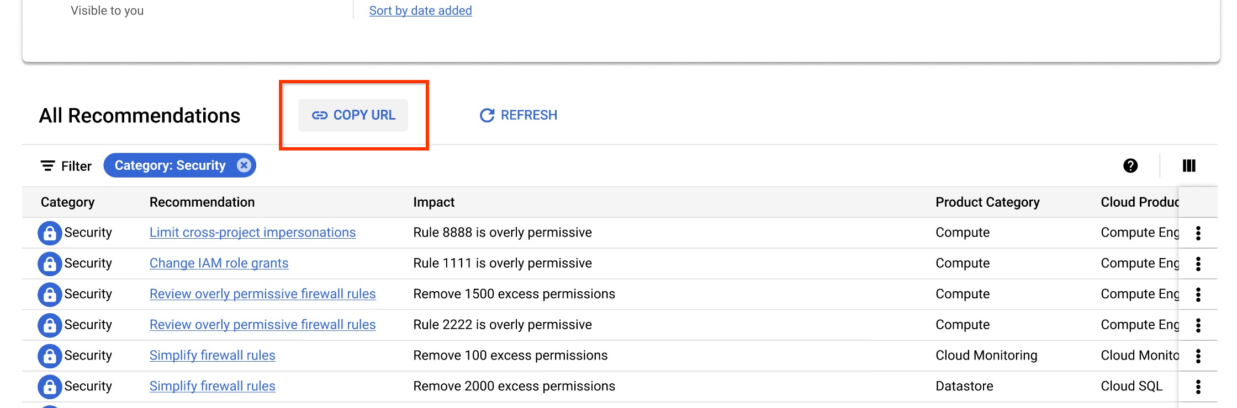The width and height of the screenshot is (1237, 408).
Task: Click the Impact column header
Action: point(434,202)
